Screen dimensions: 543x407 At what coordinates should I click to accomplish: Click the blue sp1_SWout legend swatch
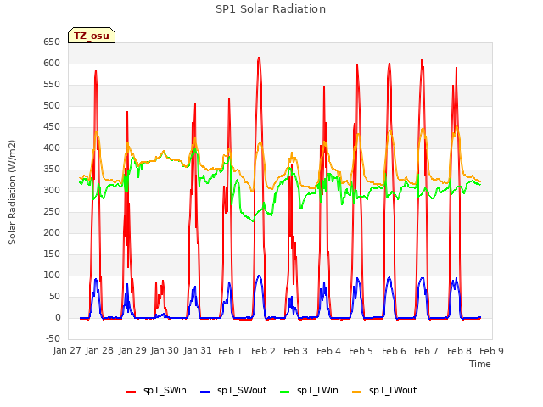[x=204, y=391]
